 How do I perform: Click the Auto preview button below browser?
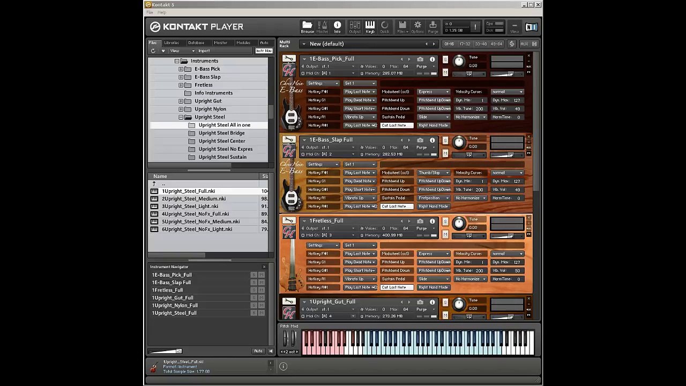[258, 351]
